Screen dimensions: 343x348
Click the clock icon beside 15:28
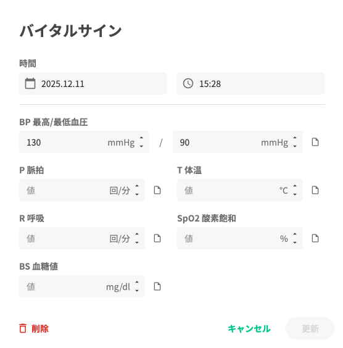click(x=188, y=84)
